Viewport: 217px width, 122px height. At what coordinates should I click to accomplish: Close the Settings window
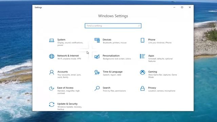[190, 7]
